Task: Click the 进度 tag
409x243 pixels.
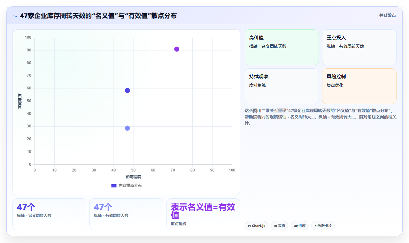Action: [x=300, y=226]
